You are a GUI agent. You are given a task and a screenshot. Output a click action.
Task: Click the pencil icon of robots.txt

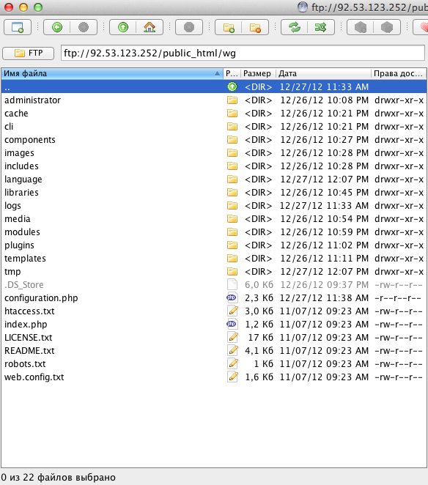pyautogui.click(x=232, y=363)
